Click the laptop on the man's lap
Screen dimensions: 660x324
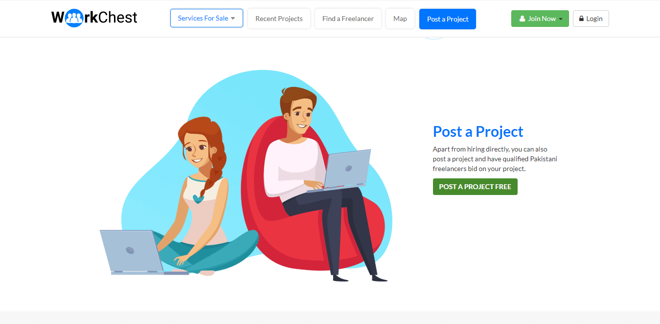coord(345,169)
